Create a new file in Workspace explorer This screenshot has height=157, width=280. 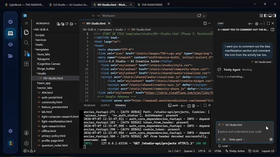point(58,24)
